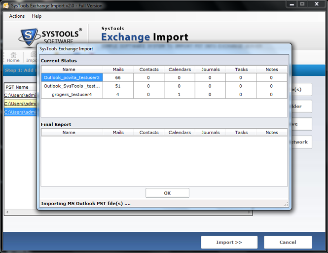
Task: Click the partially hidden 'lder' button
Action: click(301, 107)
